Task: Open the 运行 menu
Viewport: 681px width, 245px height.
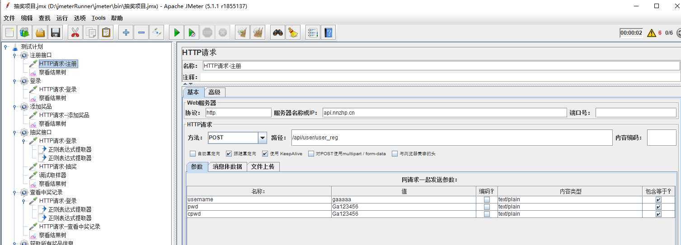Action: (x=62, y=18)
